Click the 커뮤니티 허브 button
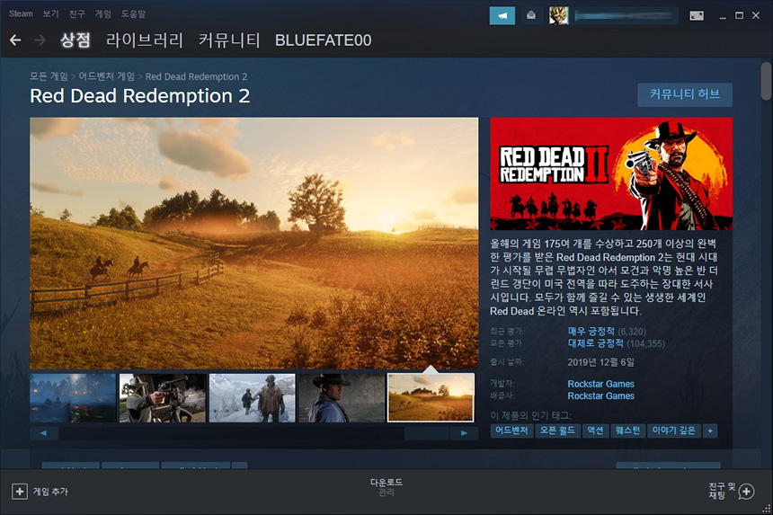This screenshot has height=515, width=773. (x=685, y=94)
